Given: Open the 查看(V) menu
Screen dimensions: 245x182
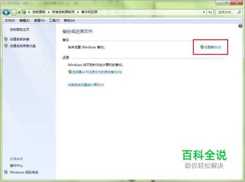Looking at the screenshot, I should click(39, 21).
